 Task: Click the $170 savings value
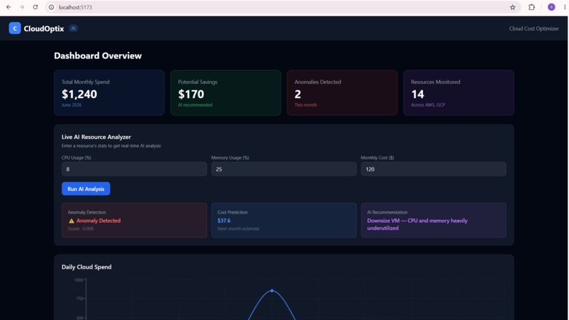pos(191,94)
